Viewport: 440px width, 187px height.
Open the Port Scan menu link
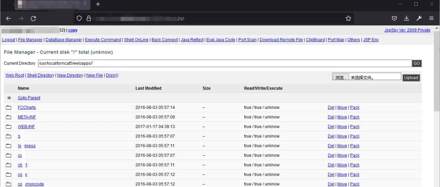pyautogui.click(x=247, y=40)
